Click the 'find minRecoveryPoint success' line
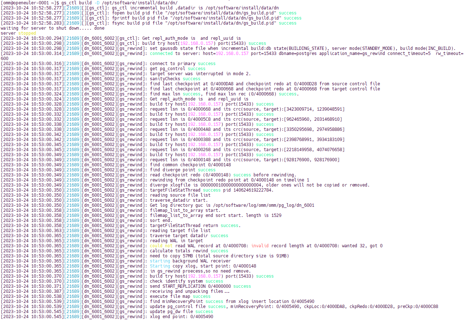This screenshot has width=467, height=321. pos(157,301)
